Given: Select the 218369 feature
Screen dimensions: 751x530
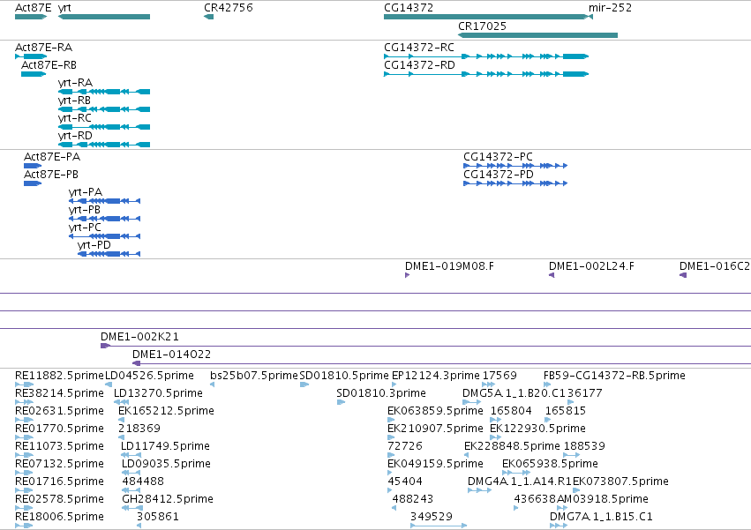Looking at the screenshot, I should click(121, 437).
